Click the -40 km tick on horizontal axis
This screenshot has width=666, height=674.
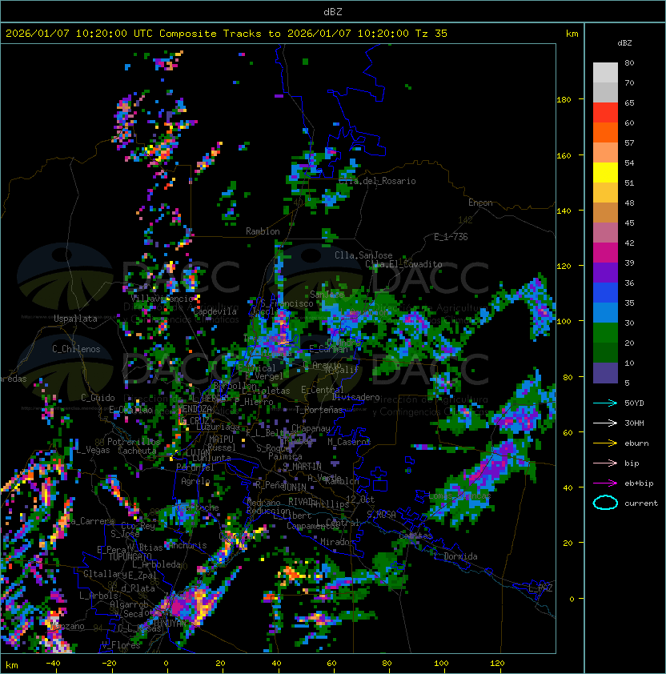pos(54,664)
